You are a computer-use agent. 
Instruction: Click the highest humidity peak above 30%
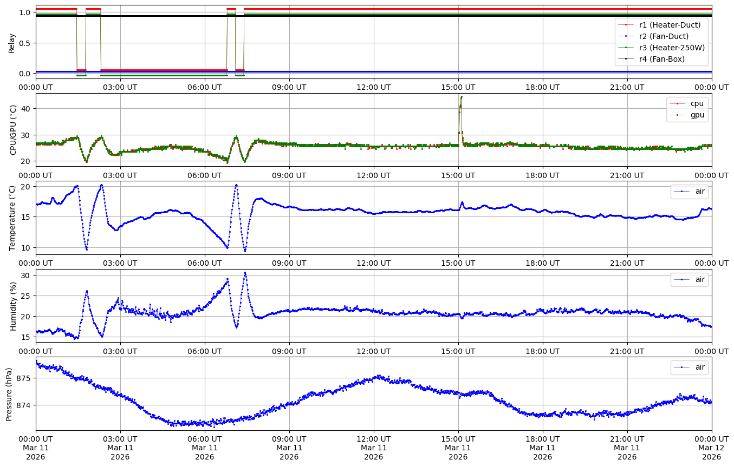[245, 273]
